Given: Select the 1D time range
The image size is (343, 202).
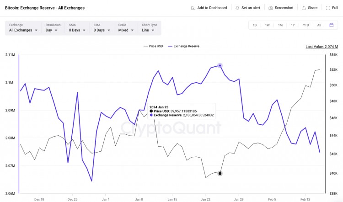Looking at the screenshot, I should point(255,25).
